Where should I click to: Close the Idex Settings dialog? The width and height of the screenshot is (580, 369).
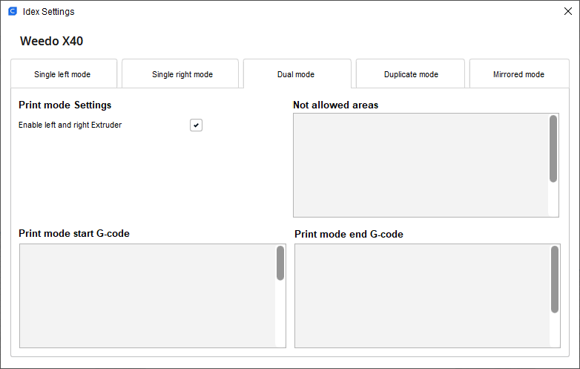pyautogui.click(x=568, y=11)
